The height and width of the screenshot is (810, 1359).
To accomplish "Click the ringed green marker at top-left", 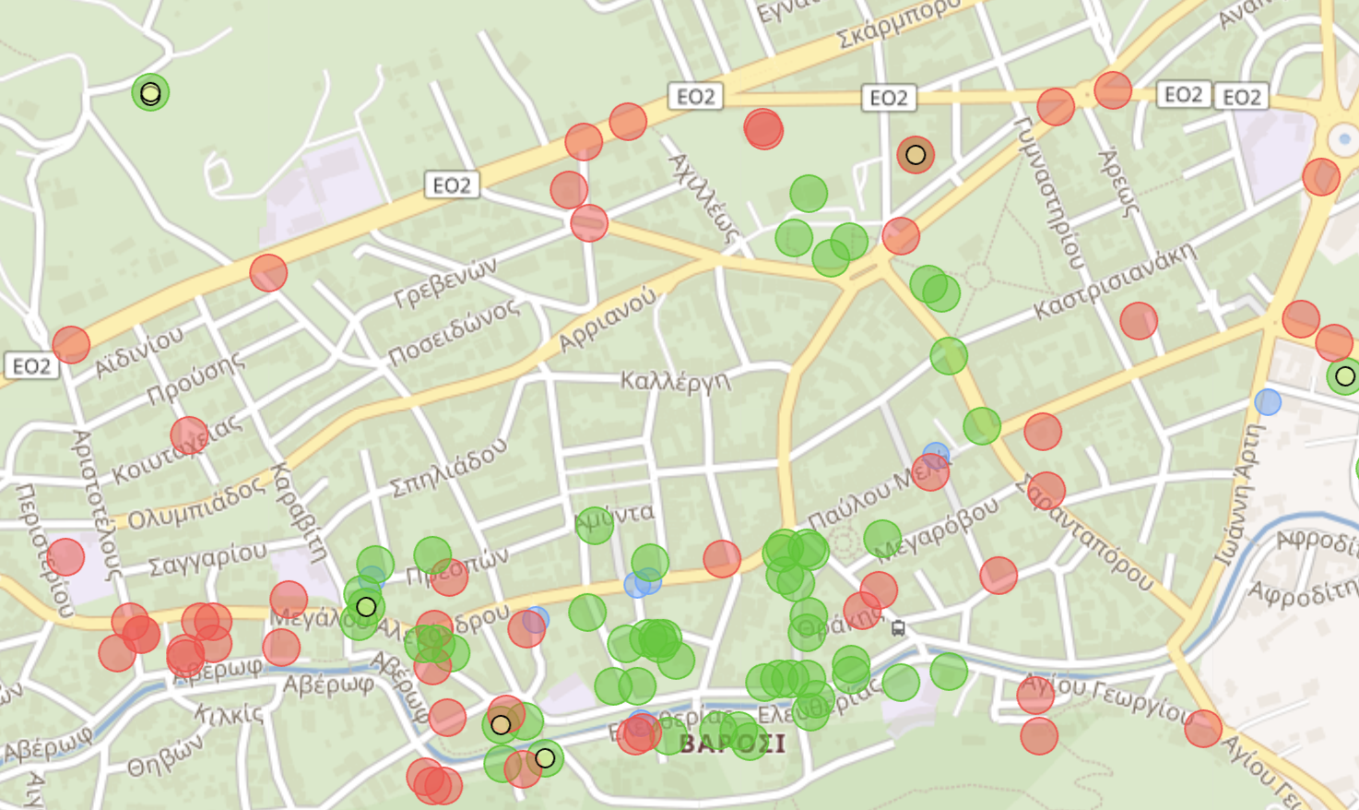I will click(x=150, y=92).
